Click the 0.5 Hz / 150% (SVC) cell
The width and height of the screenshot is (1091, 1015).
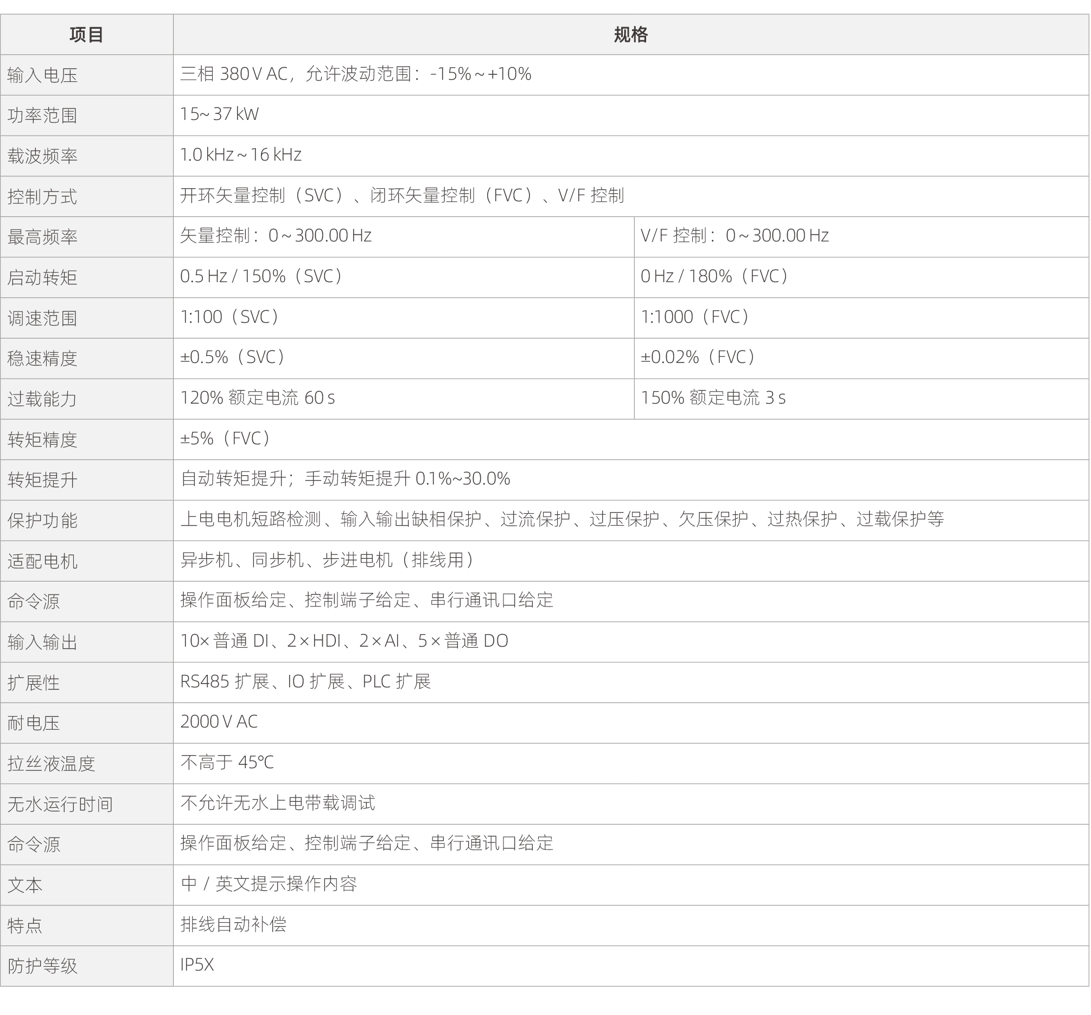pos(261,277)
